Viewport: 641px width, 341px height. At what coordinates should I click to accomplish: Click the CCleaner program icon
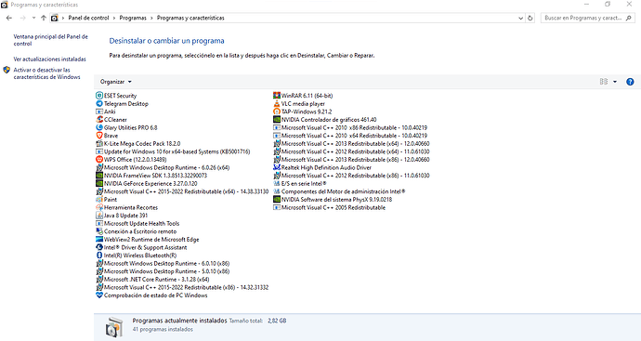click(x=98, y=119)
